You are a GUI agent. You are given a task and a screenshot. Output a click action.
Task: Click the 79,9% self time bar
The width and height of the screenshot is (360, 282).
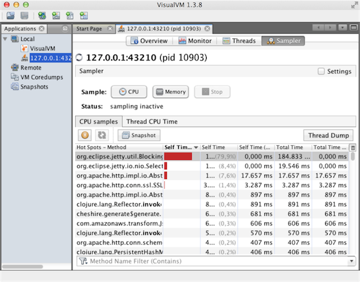coord(178,156)
